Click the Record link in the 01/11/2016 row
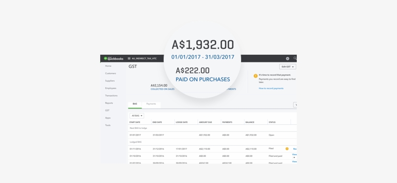This screenshot has height=183, width=397. (295, 149)
